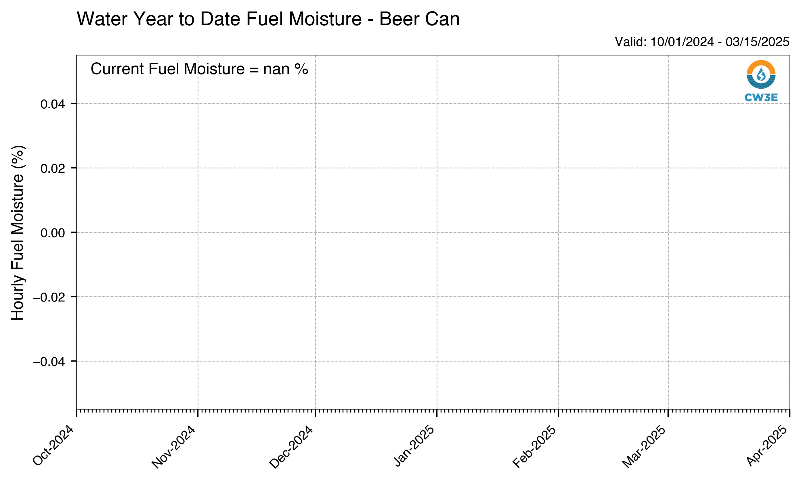Click the Hourly Fuel Moisture axis title

point(18,233)
